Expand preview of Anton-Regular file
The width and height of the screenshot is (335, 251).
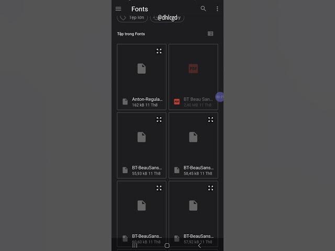pyautogui.click(x=159, y=51)
